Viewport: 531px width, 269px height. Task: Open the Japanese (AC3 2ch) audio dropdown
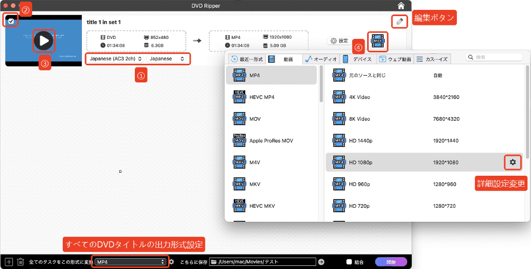point(115,59)
